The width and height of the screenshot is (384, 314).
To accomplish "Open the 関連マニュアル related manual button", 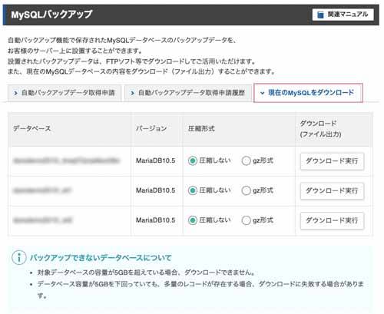I will 343,15.
